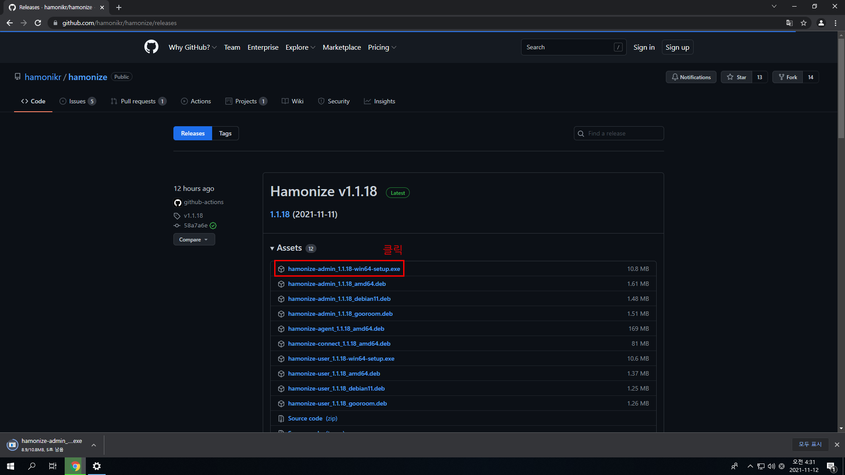Screen dimensions: 845x475
Task: Star the hamonize repository
Action: pos(737,77)
